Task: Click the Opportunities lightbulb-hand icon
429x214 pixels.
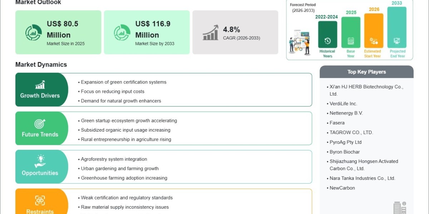Action: [x=40, y=161]
